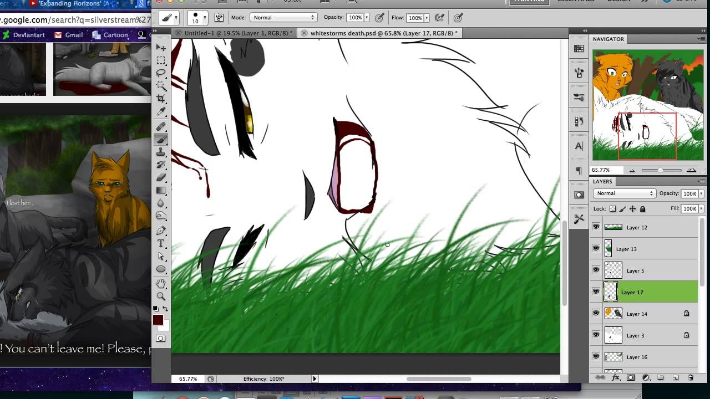Click the Navigator preview thumbnail

click(x=648, y=105)
